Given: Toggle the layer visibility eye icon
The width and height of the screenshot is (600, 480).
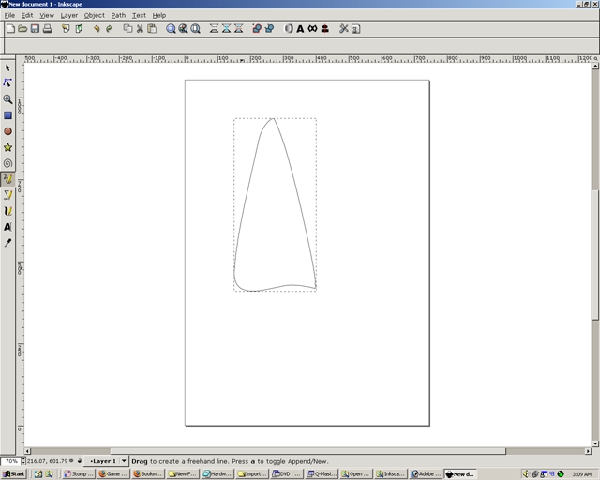Looking at the screenshot, I should pos(71,461).
